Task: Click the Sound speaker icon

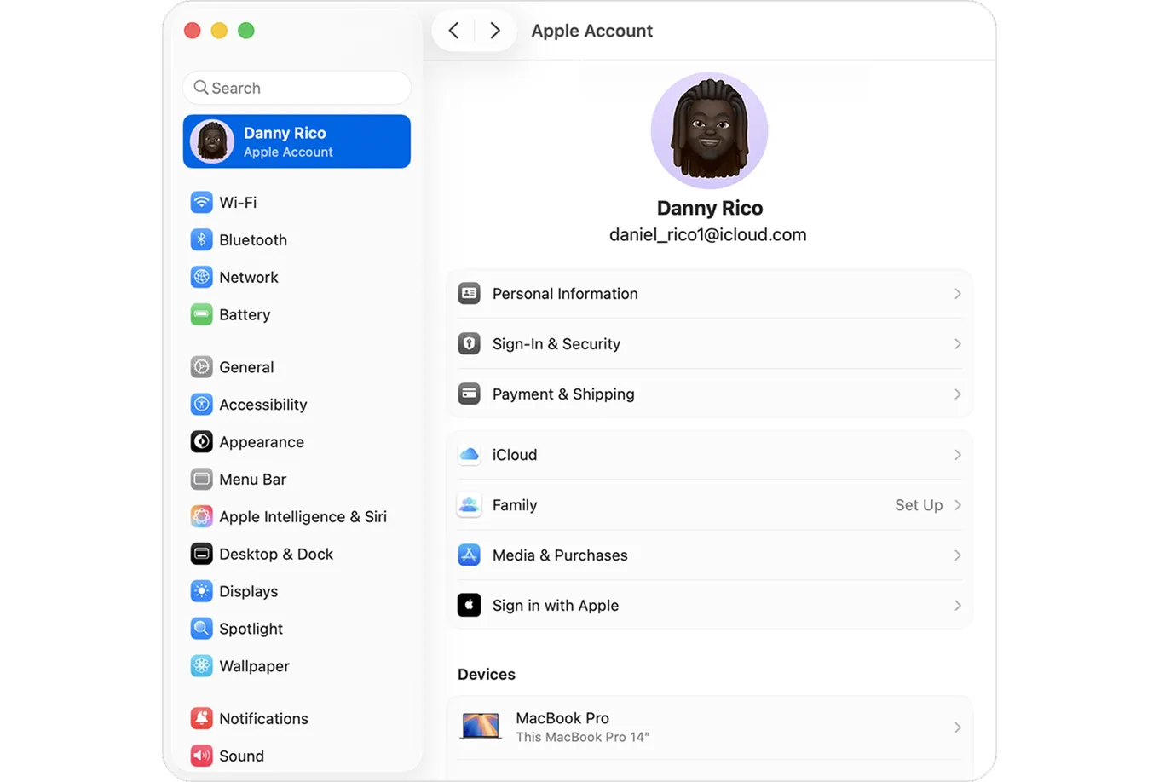Action: [x=201, y=756]
